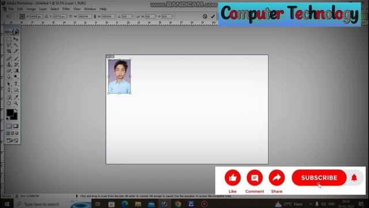Select the Magic Wand tool
The height and width of the screenshot is (208, 369).
pyautogui.click(x=16, y=45)
